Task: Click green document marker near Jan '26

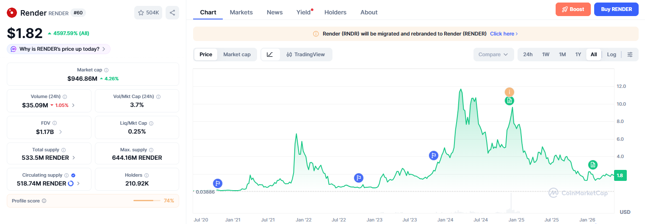Action: (592, 165)
